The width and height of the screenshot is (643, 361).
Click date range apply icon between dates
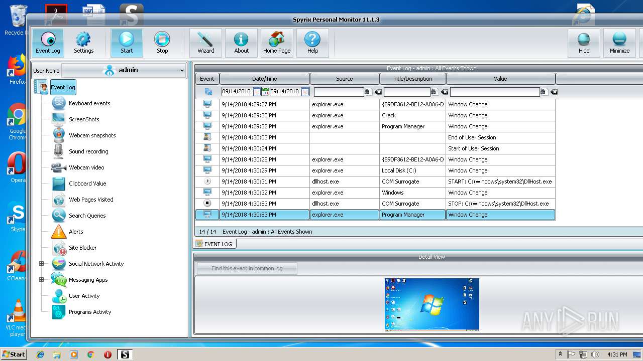click(x=265, y=92)
